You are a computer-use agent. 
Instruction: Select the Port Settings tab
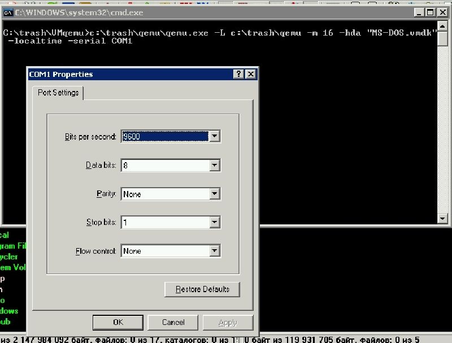pos(58,93)
